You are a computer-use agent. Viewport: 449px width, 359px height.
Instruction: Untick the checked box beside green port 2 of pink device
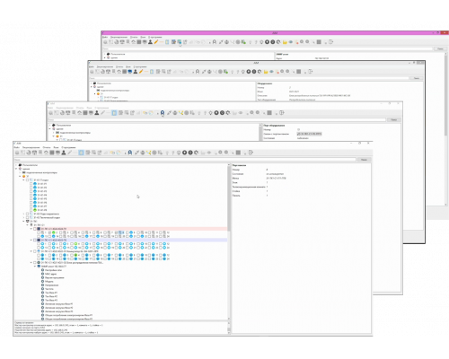tap(49, 232)
